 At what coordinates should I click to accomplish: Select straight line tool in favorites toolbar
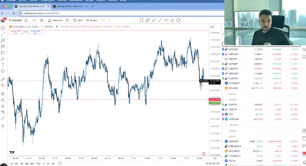tap(160, 20)
